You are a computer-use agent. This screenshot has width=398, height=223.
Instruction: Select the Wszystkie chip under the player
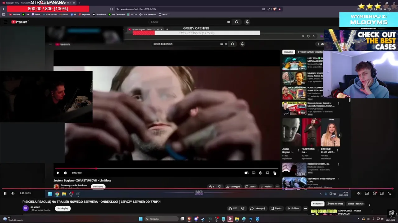(317, 204)
